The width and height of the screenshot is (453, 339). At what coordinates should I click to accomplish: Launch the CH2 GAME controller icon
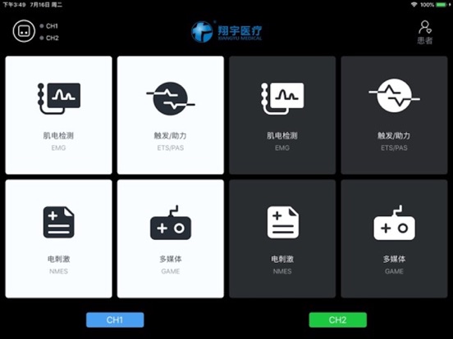pyautogui.click(x=395, y=223)
